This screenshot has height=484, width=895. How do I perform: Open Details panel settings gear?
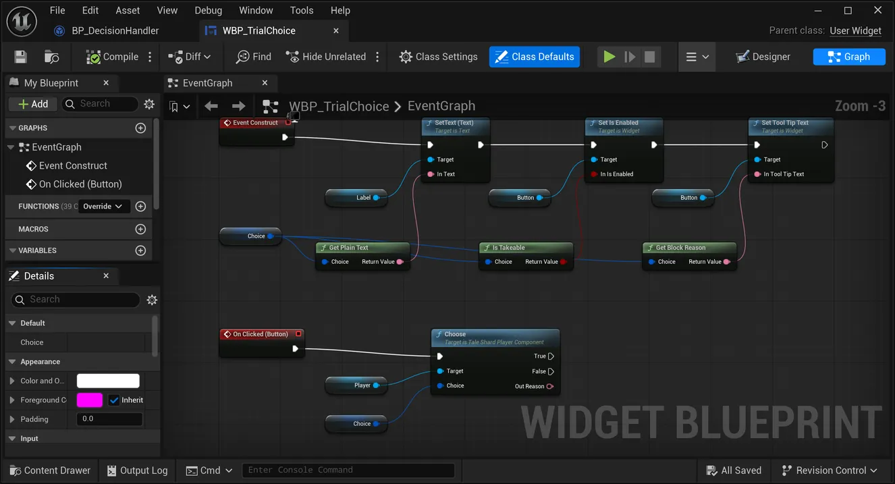(x=152, y=300)
